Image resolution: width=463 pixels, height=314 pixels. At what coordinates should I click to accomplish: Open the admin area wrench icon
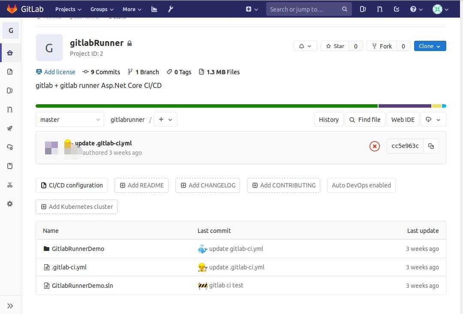tap(171, 9)
